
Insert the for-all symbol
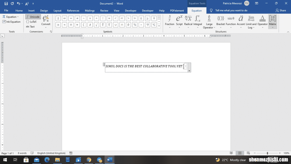[77, 25]
